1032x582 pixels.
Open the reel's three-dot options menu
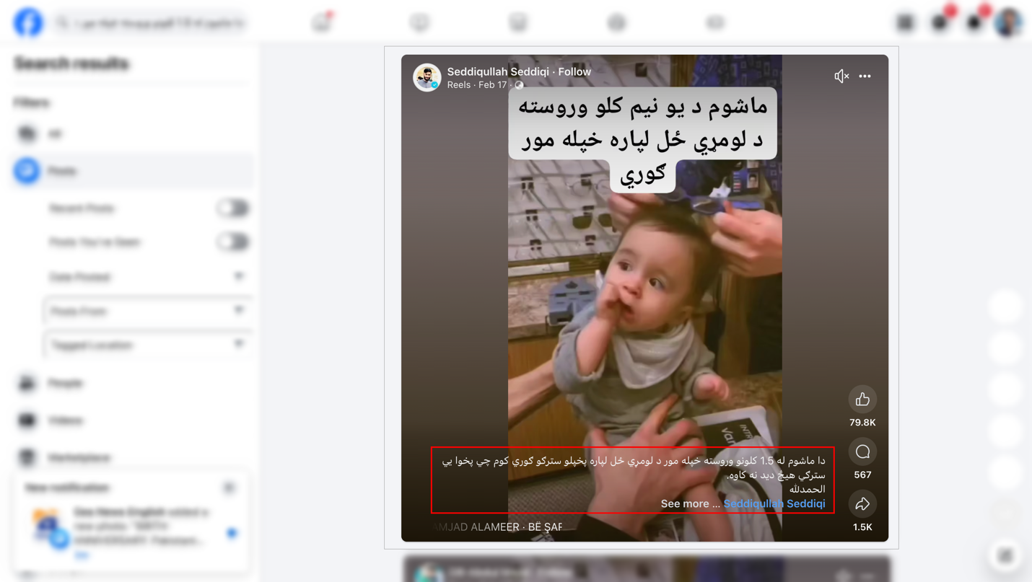[x=865, y=76]
